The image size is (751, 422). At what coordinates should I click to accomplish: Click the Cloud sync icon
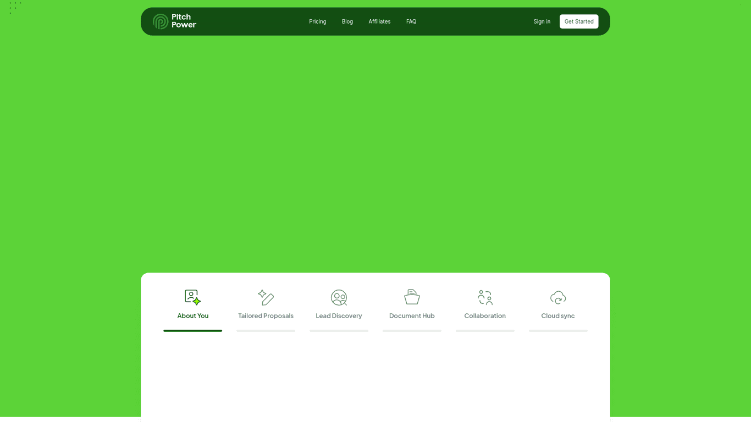[558, 297]
